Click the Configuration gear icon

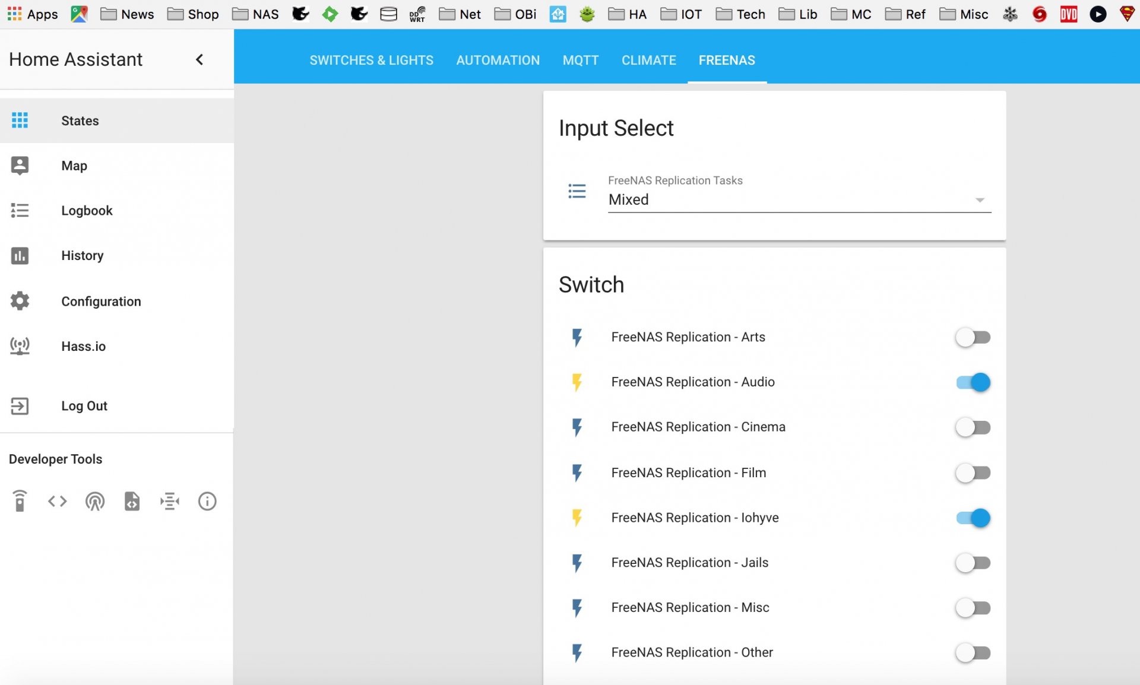[x=20, y=301]
